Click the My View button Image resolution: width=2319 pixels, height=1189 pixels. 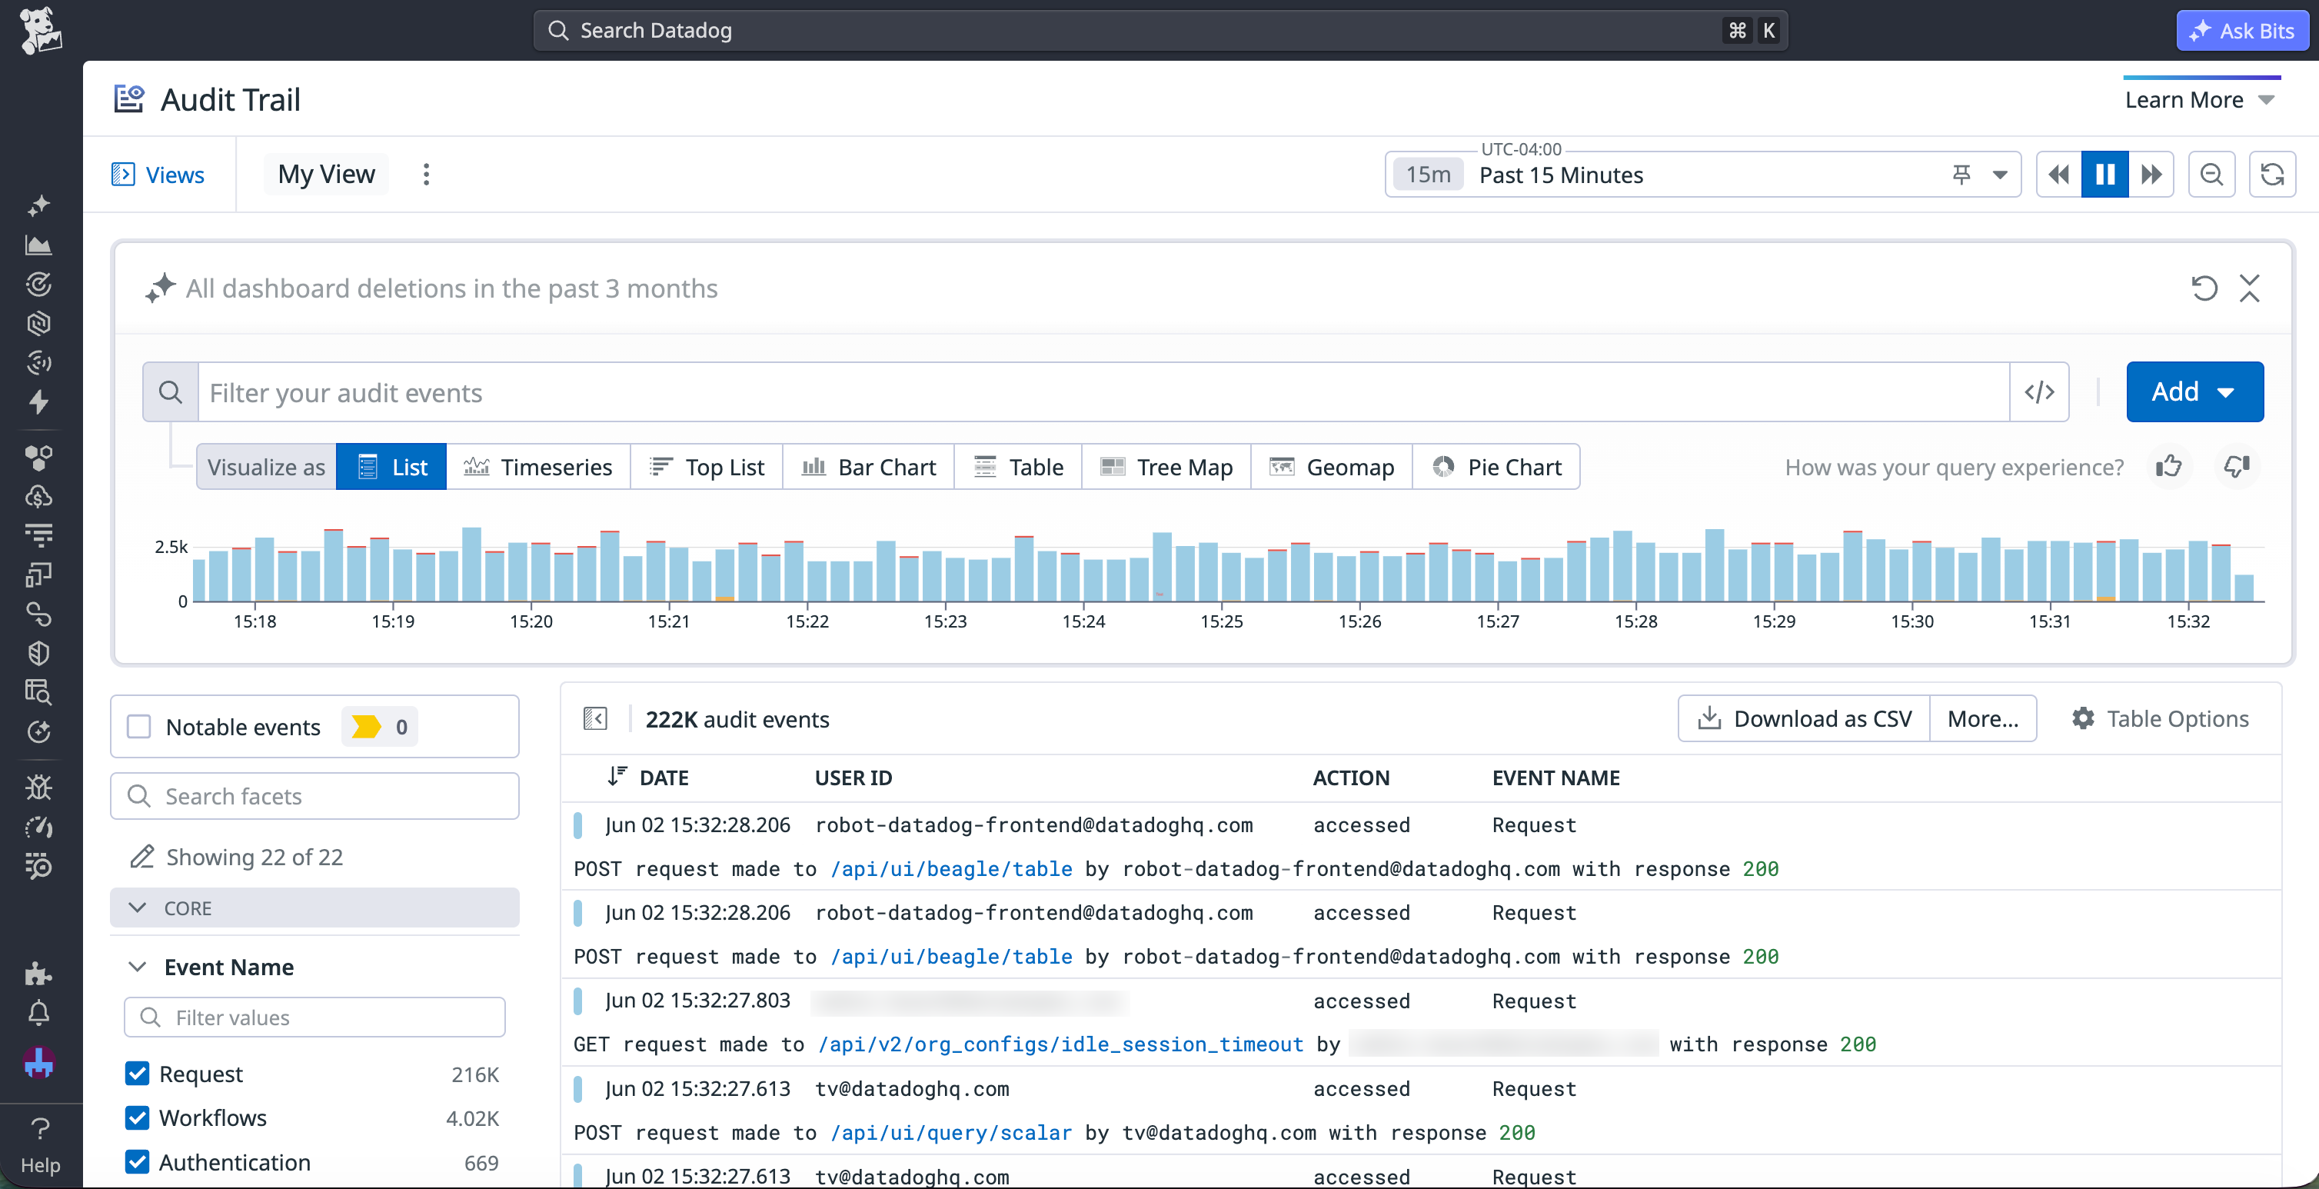[x=327, y=174]
